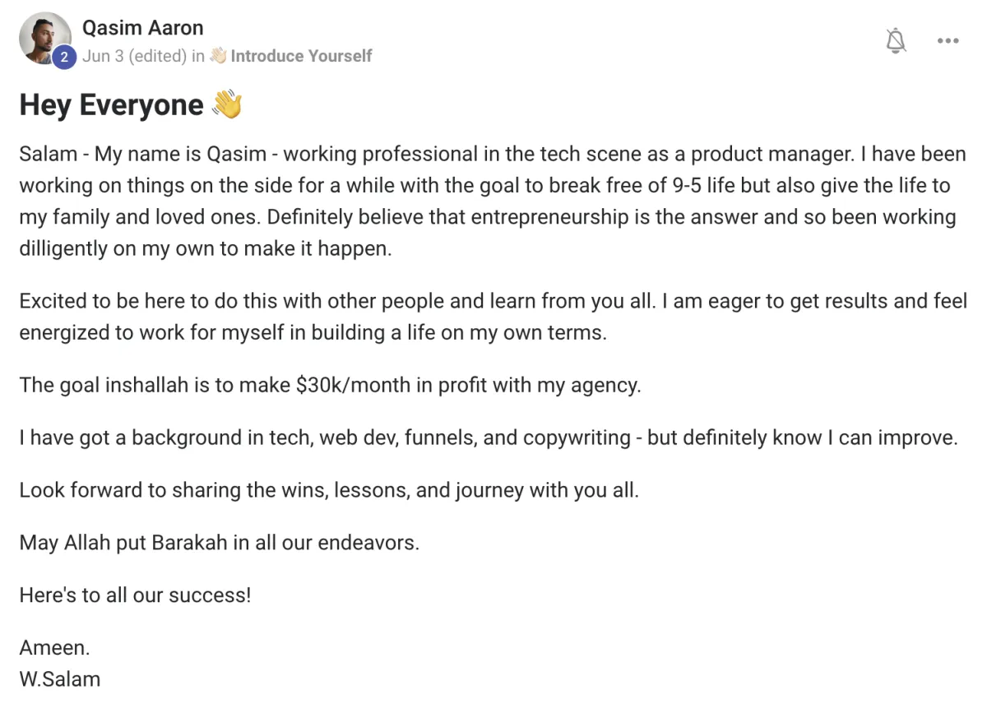Open Qasim Aaron's profile photo
The width and height of the screenshot is (987, 704).
(x=45, y=38)
